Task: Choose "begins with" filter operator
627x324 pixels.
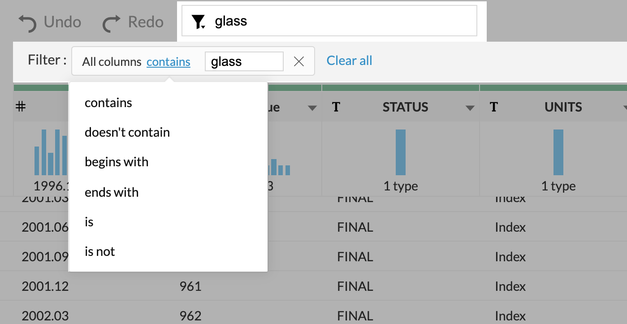Action: [117, 162]
